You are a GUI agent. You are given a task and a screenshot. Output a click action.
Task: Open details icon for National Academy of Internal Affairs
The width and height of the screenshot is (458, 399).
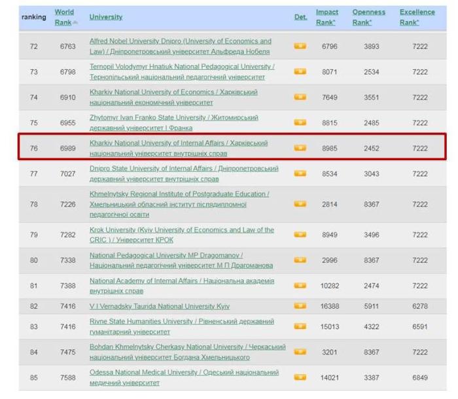[x=300, y=285]
